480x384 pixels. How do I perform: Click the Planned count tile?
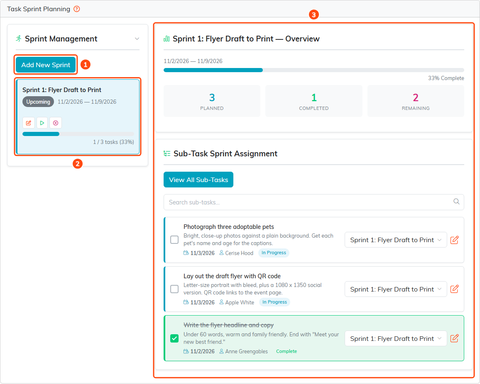click(x=212, y=101)
